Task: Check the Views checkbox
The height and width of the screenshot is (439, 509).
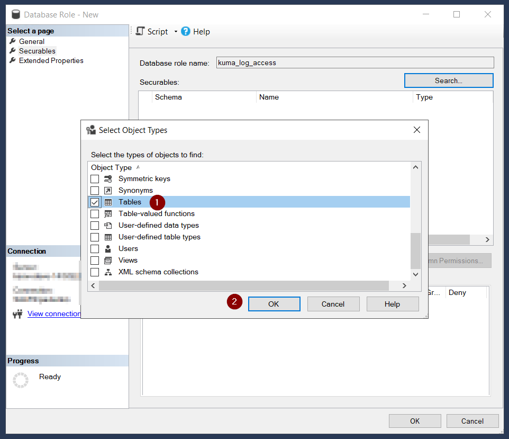Action: point(95,261)
